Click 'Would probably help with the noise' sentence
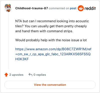The image size is (100, 93). tap(51, 40)
